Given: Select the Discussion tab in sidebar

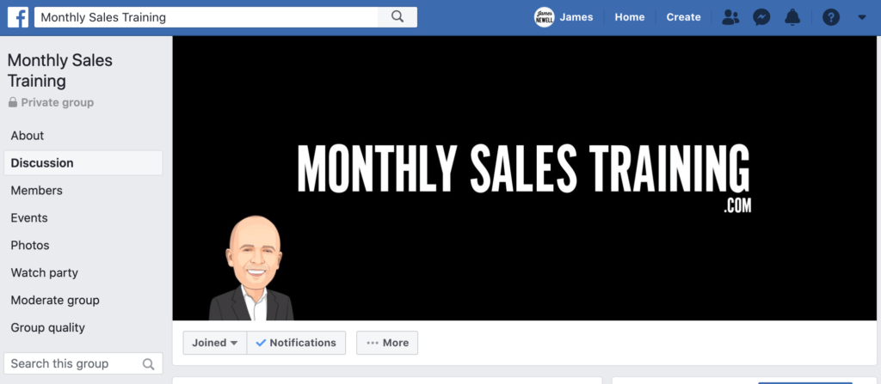Looking at the screenshot, I should pyautogui.click(x=83, y=163).
